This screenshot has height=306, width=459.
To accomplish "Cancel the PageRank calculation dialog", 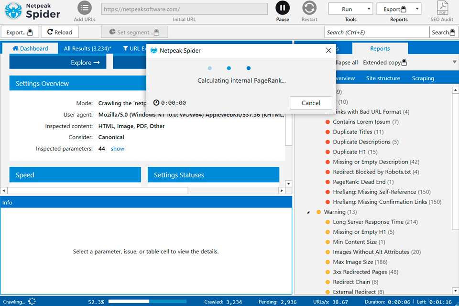I will pos(311,103).
